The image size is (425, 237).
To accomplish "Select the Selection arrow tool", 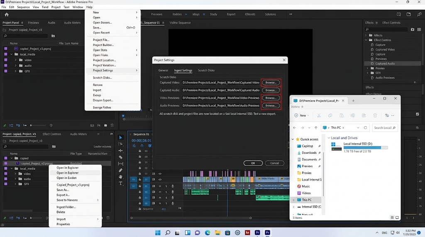I will point(121,138).
